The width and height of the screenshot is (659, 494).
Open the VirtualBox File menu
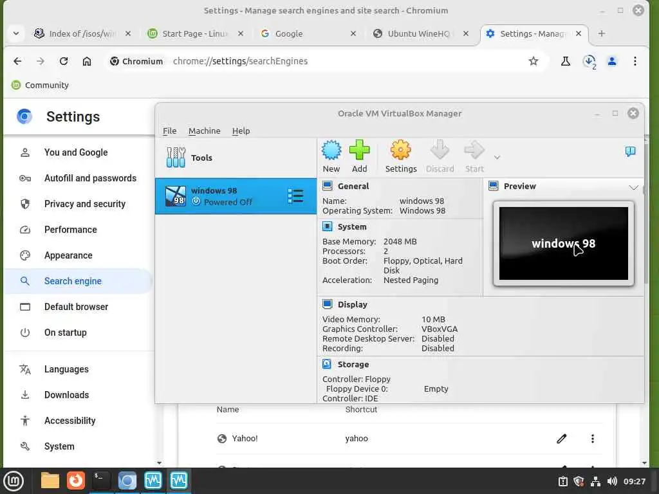click(169, 131)
